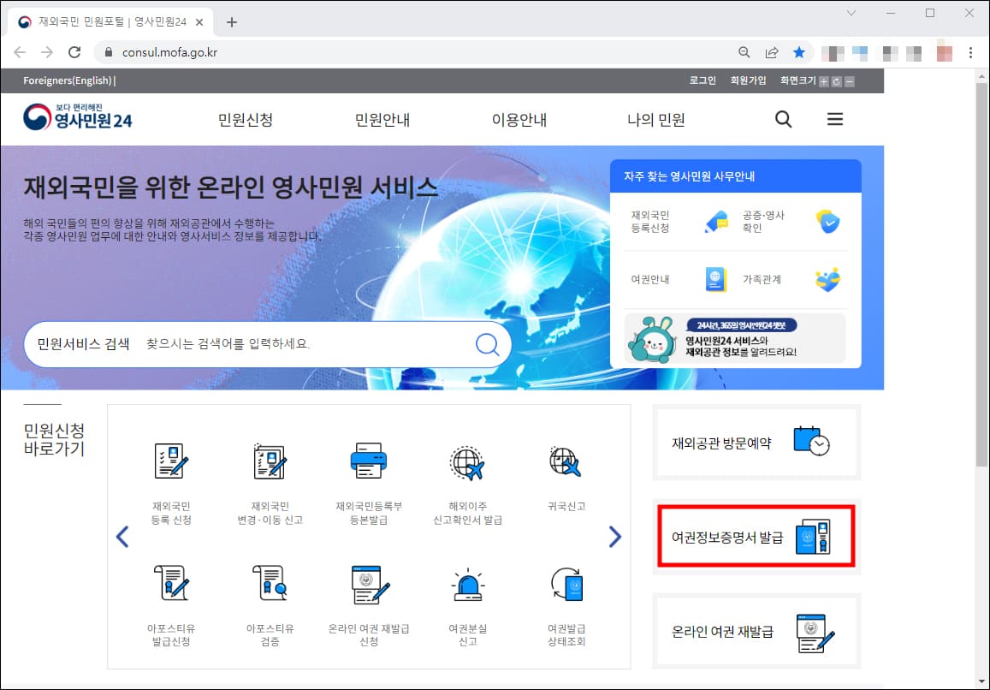Open the hamburger menu for all services
Viewport: 990px width, 690px height.
tap(834, 120)
